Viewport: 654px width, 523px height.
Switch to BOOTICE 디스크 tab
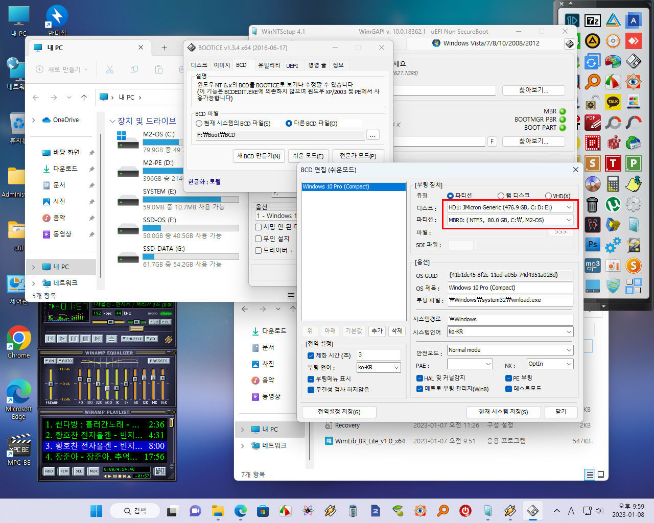(199, 65)
